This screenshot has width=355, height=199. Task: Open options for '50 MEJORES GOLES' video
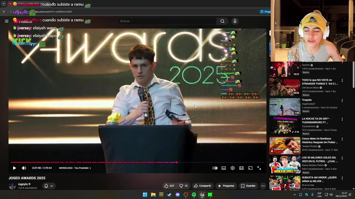(x=342, y=158)
